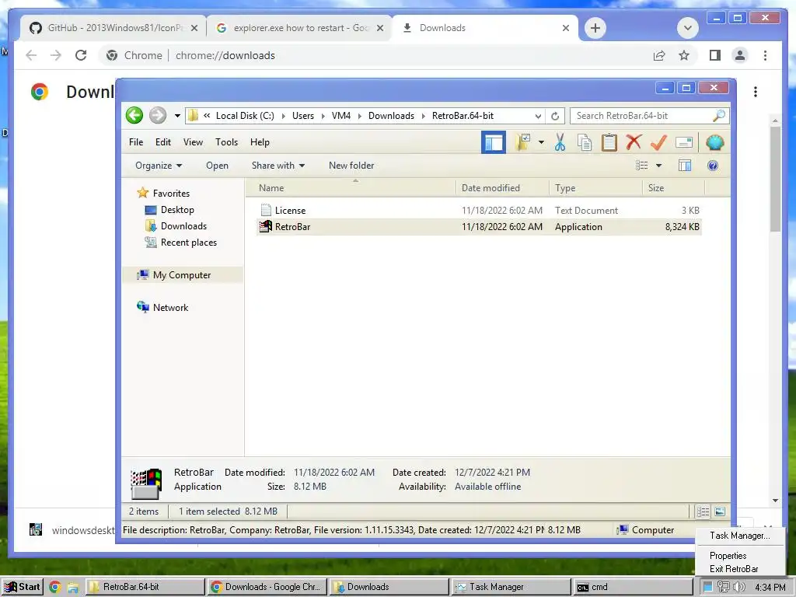Viewport: 796px width, 597px height.
Task: Switch to cmd taskbar button
Action: [633, 587]
